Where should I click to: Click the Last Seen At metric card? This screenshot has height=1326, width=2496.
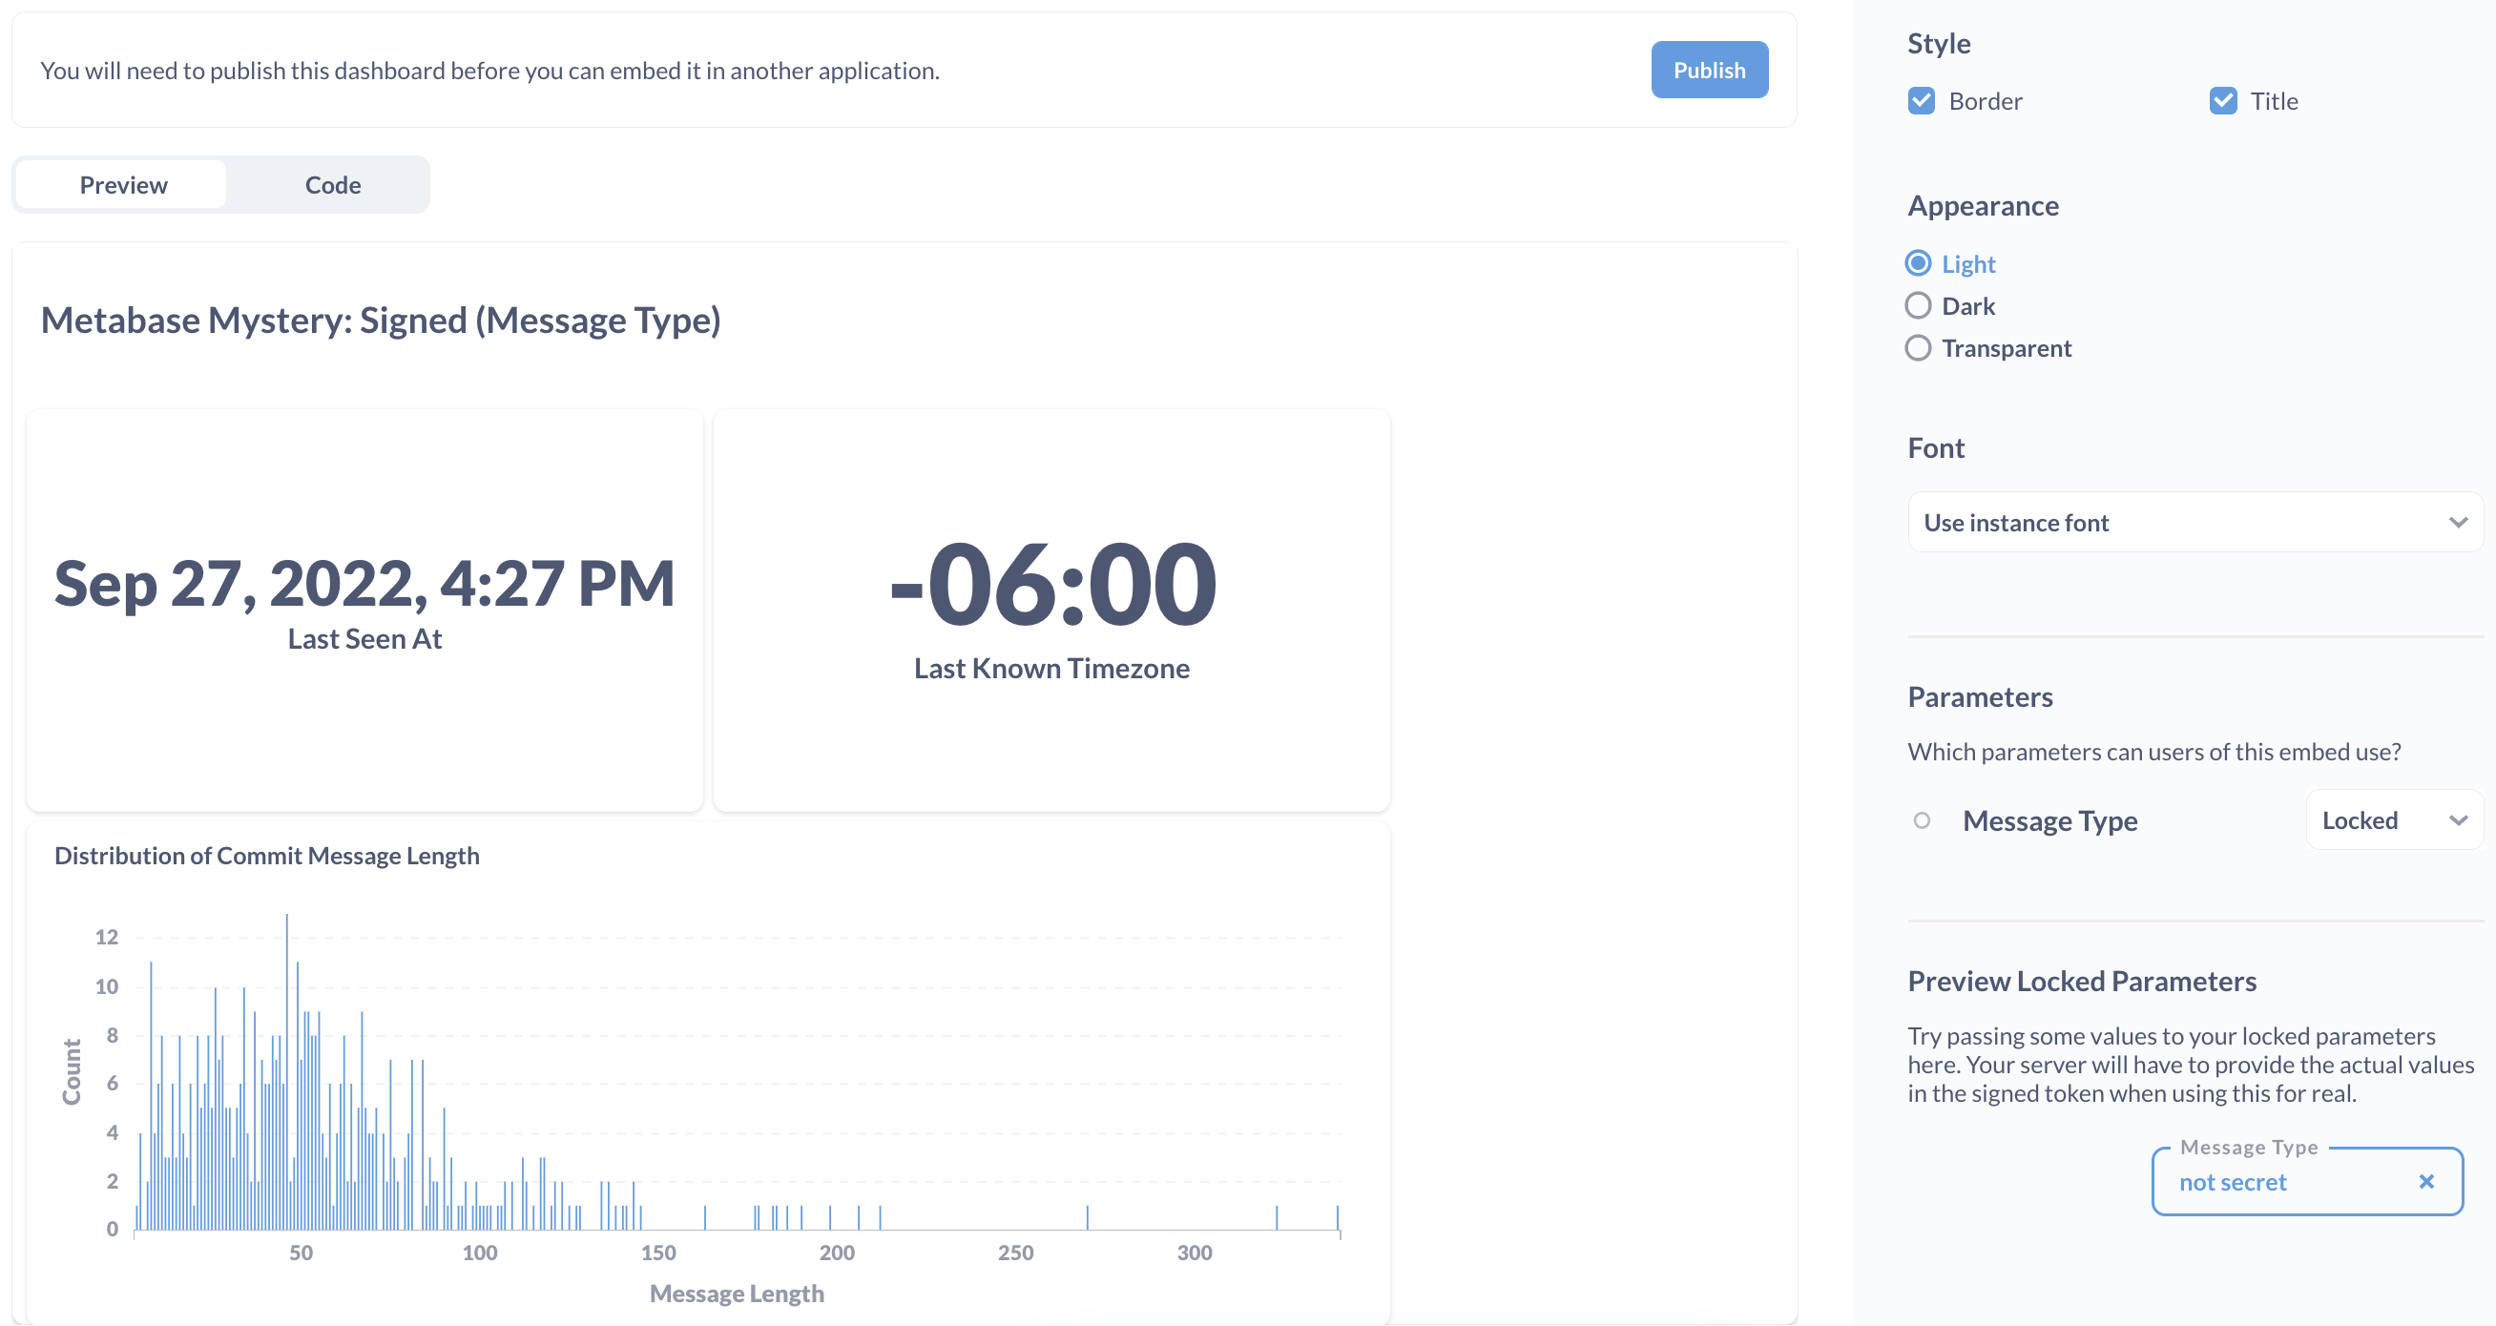tap(364, 611)
